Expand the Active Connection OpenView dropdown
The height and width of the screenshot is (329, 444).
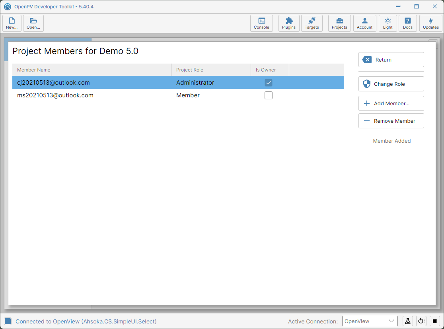click(370, 321)
